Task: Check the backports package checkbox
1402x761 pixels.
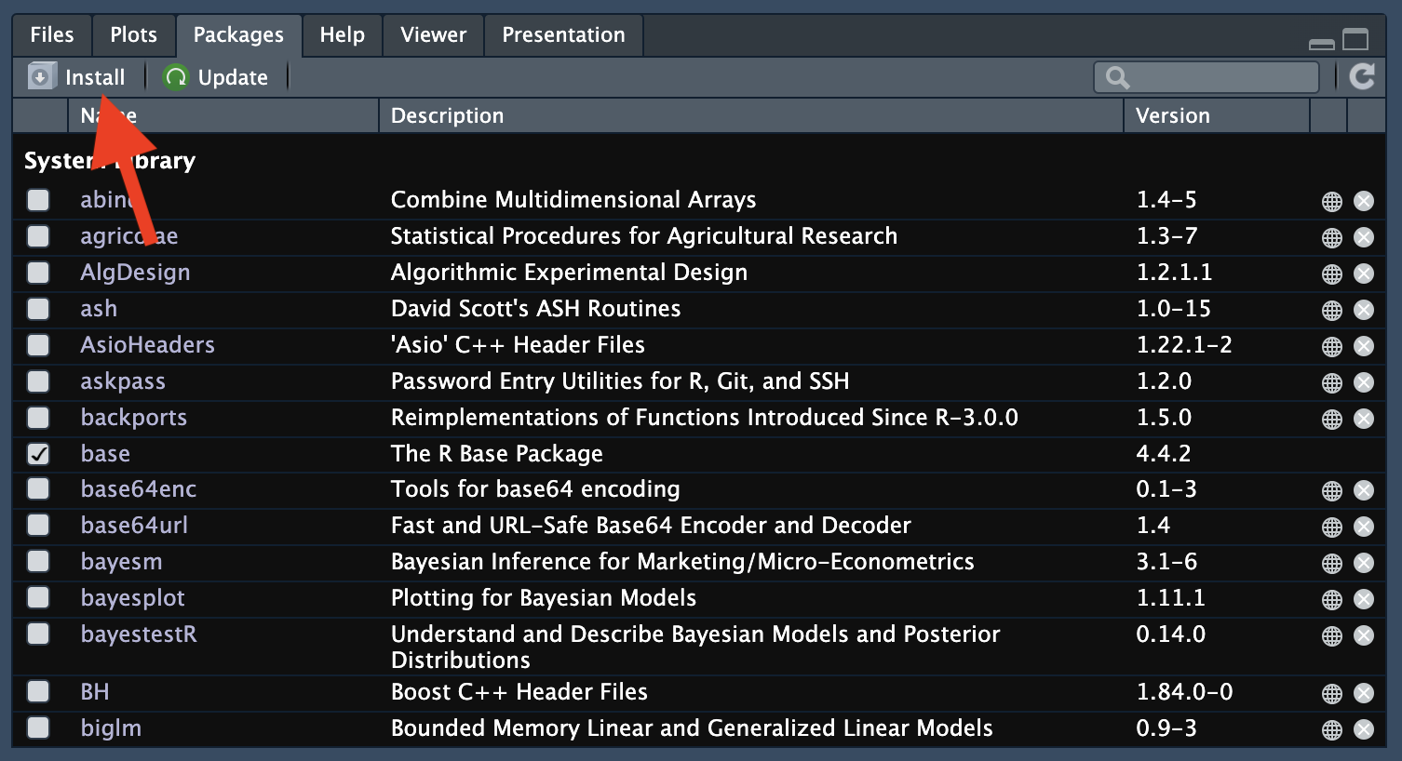Action: (38, 418)
